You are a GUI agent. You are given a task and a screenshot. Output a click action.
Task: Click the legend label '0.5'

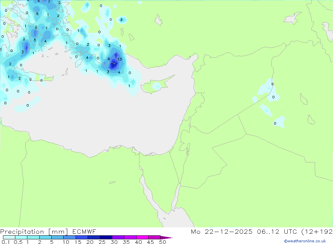pyautogui.click(x=18, y=242)
